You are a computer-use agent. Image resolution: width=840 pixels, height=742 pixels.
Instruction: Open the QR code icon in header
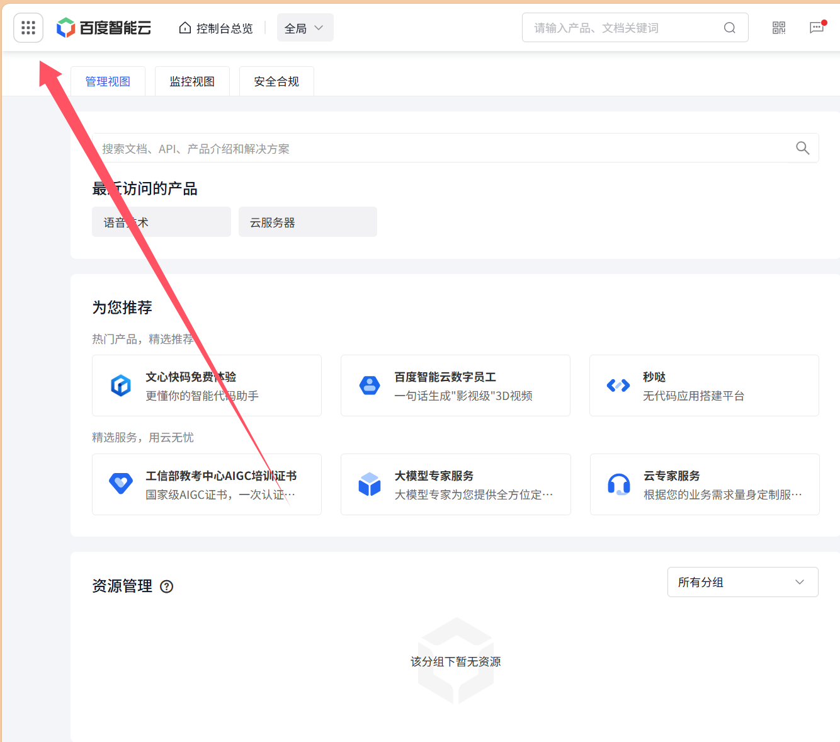tap(779, 28)
